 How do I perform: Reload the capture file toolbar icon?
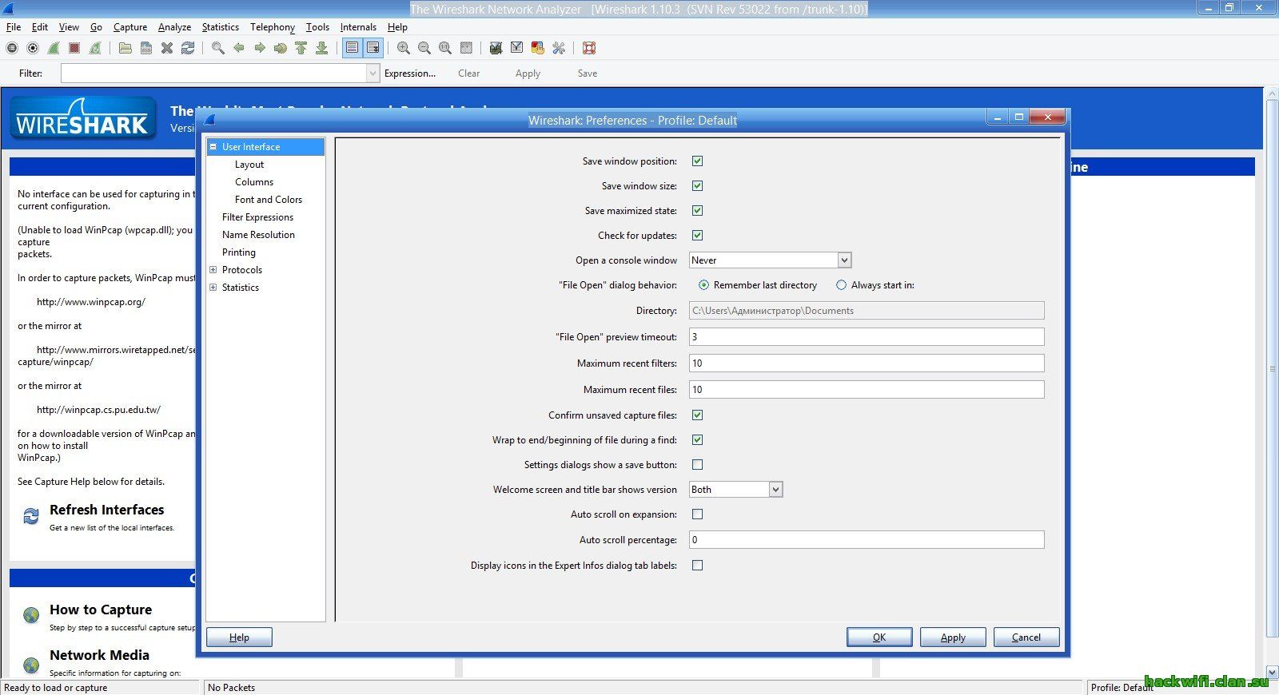[188, 48]
